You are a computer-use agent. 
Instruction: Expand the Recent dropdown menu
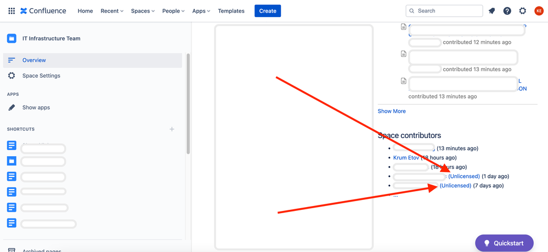pos(112,11)
